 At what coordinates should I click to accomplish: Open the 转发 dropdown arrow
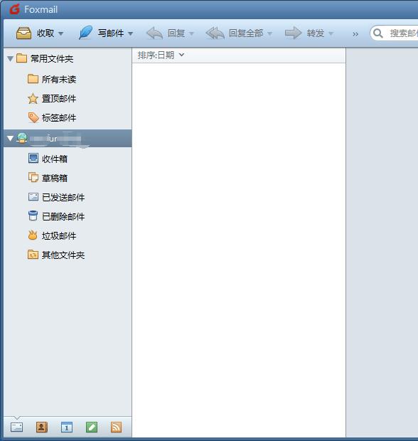click(331, 33)
